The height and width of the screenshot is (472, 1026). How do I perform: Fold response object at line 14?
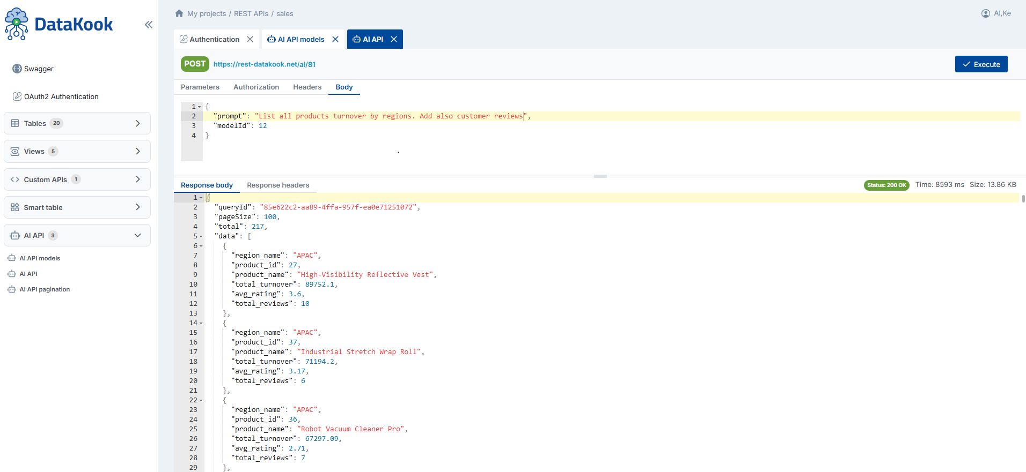click(x=201, y=323)
